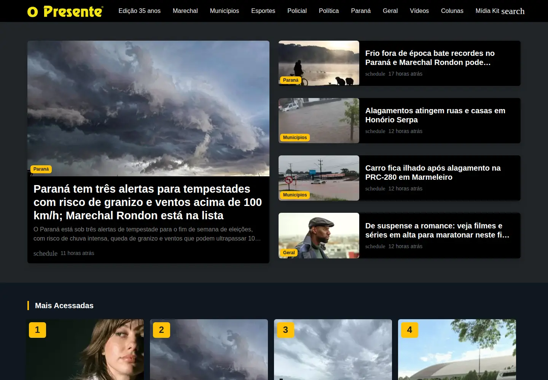Click Municípios tag on Honório Serpa thumbnail
Image resolution: width=548 pixels, height=380 pixels.
pyautogui.click(x=295, y=138)
